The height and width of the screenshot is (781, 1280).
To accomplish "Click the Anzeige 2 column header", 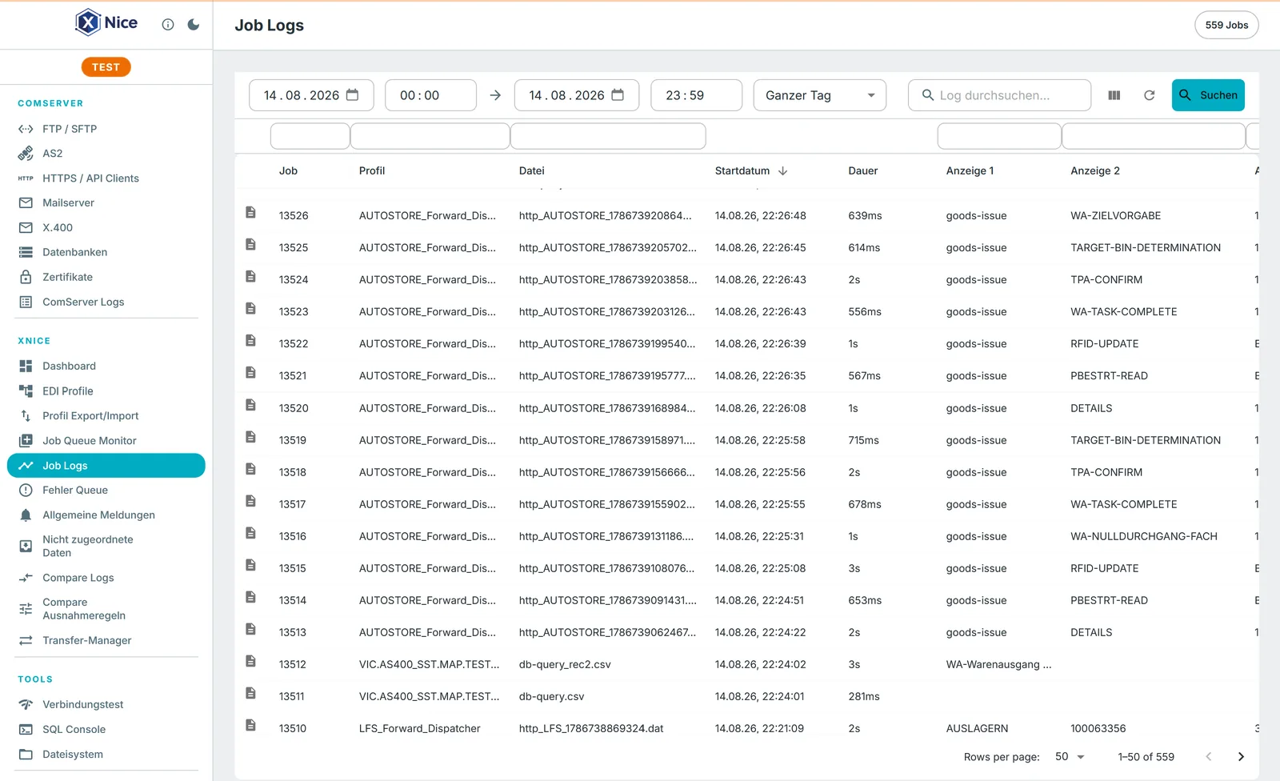I will [x=1095, y=171].
